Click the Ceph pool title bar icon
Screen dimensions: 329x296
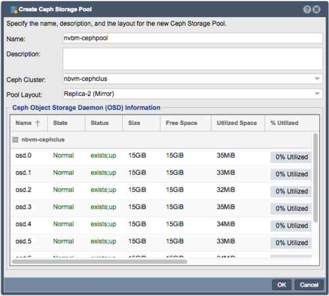[14, 10]
